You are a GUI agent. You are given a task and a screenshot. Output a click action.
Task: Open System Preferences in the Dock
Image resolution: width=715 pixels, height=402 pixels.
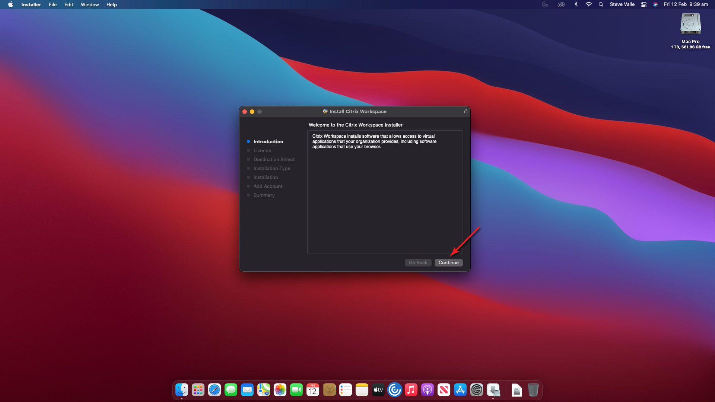477,390
